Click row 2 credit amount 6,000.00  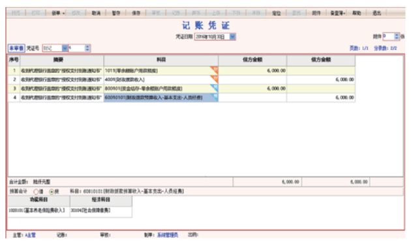tap(321, 79)
